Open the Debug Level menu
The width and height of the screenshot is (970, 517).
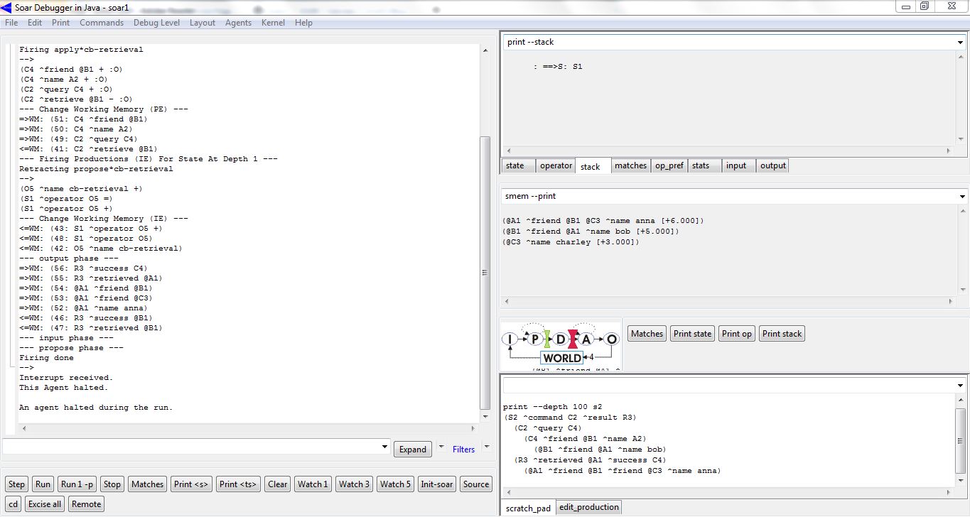(156, 23)
